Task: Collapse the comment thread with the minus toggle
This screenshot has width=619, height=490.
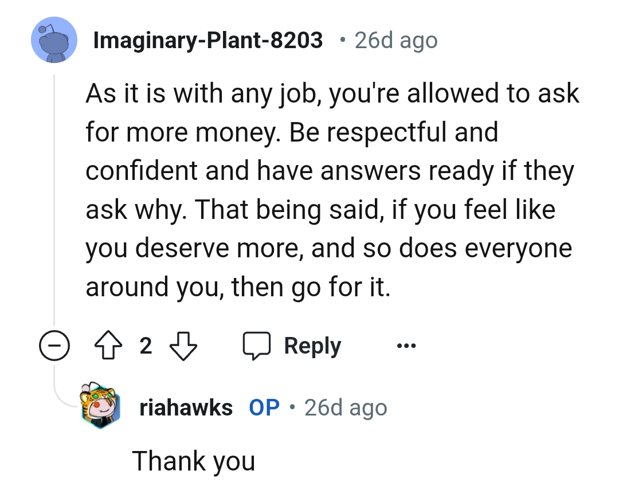Action: [x=55, y=345]
